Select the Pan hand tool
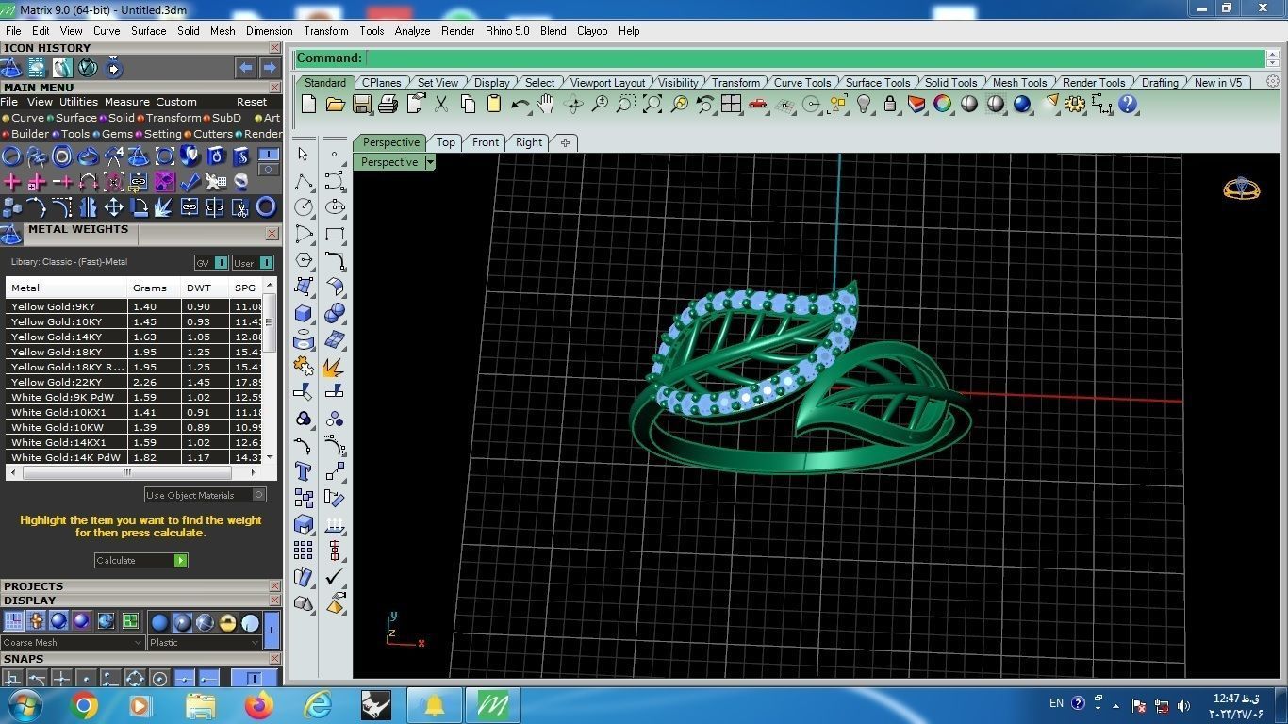 [546, 105]
